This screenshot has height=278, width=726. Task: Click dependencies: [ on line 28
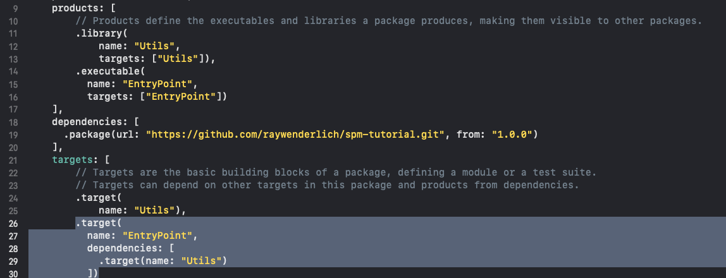coord(130,248)
